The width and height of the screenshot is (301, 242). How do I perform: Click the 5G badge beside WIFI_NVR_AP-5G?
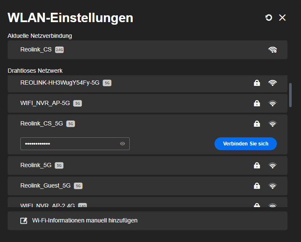(x=77, y=103)
